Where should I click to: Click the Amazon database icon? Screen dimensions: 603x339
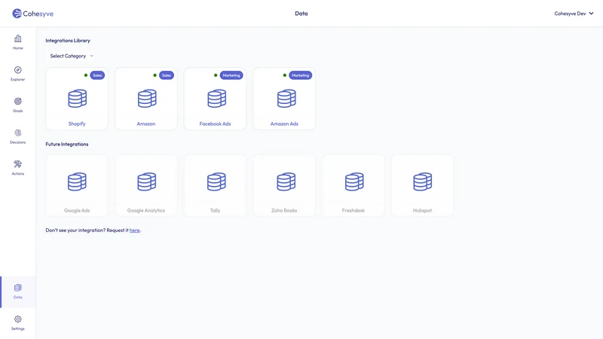[147, 99]
